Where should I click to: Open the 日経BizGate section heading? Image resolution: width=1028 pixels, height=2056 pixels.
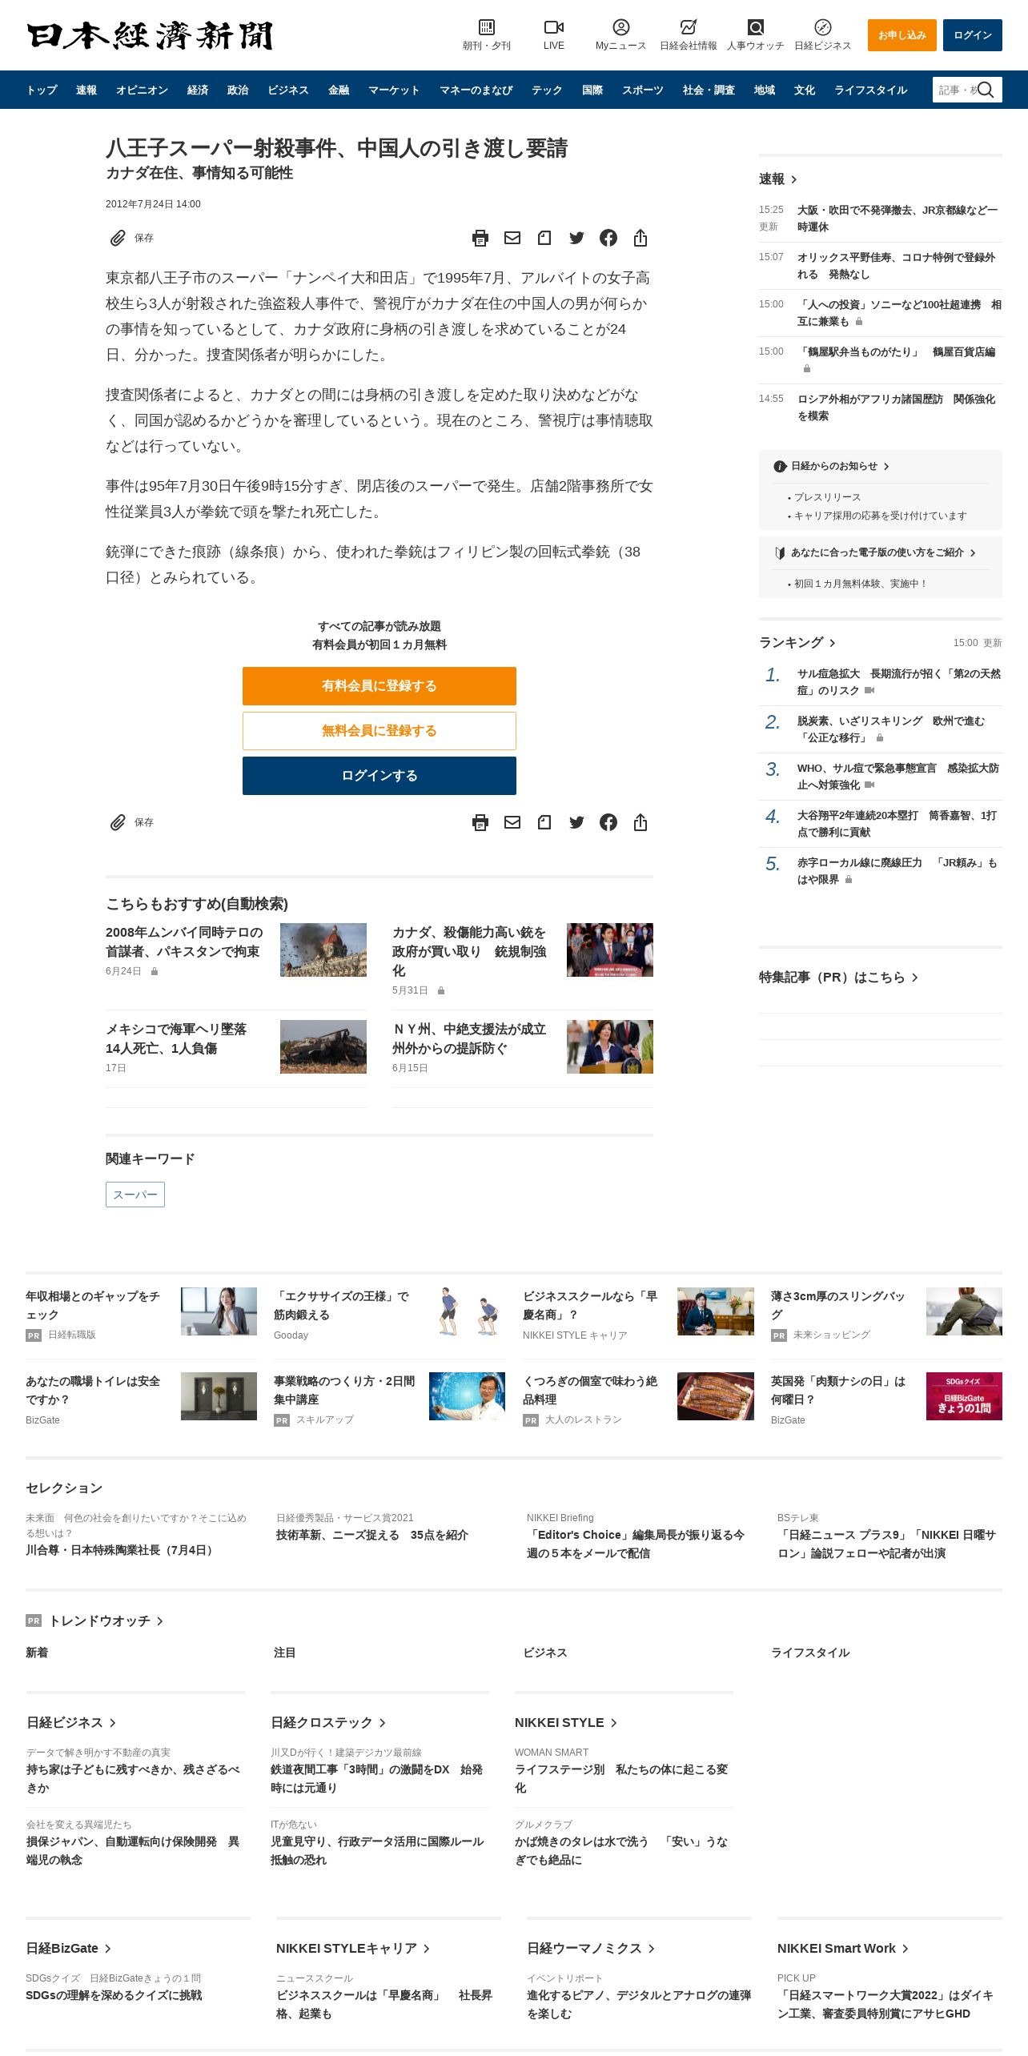(x=68, y=1948)
